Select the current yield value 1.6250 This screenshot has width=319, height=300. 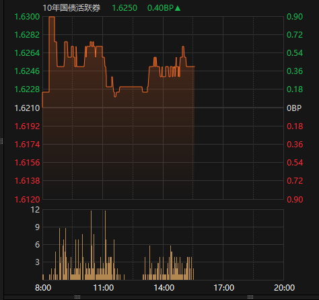125,8
